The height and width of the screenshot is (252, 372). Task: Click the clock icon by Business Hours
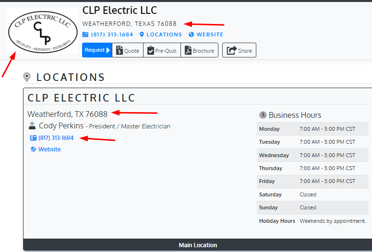(x=263, y=115)
